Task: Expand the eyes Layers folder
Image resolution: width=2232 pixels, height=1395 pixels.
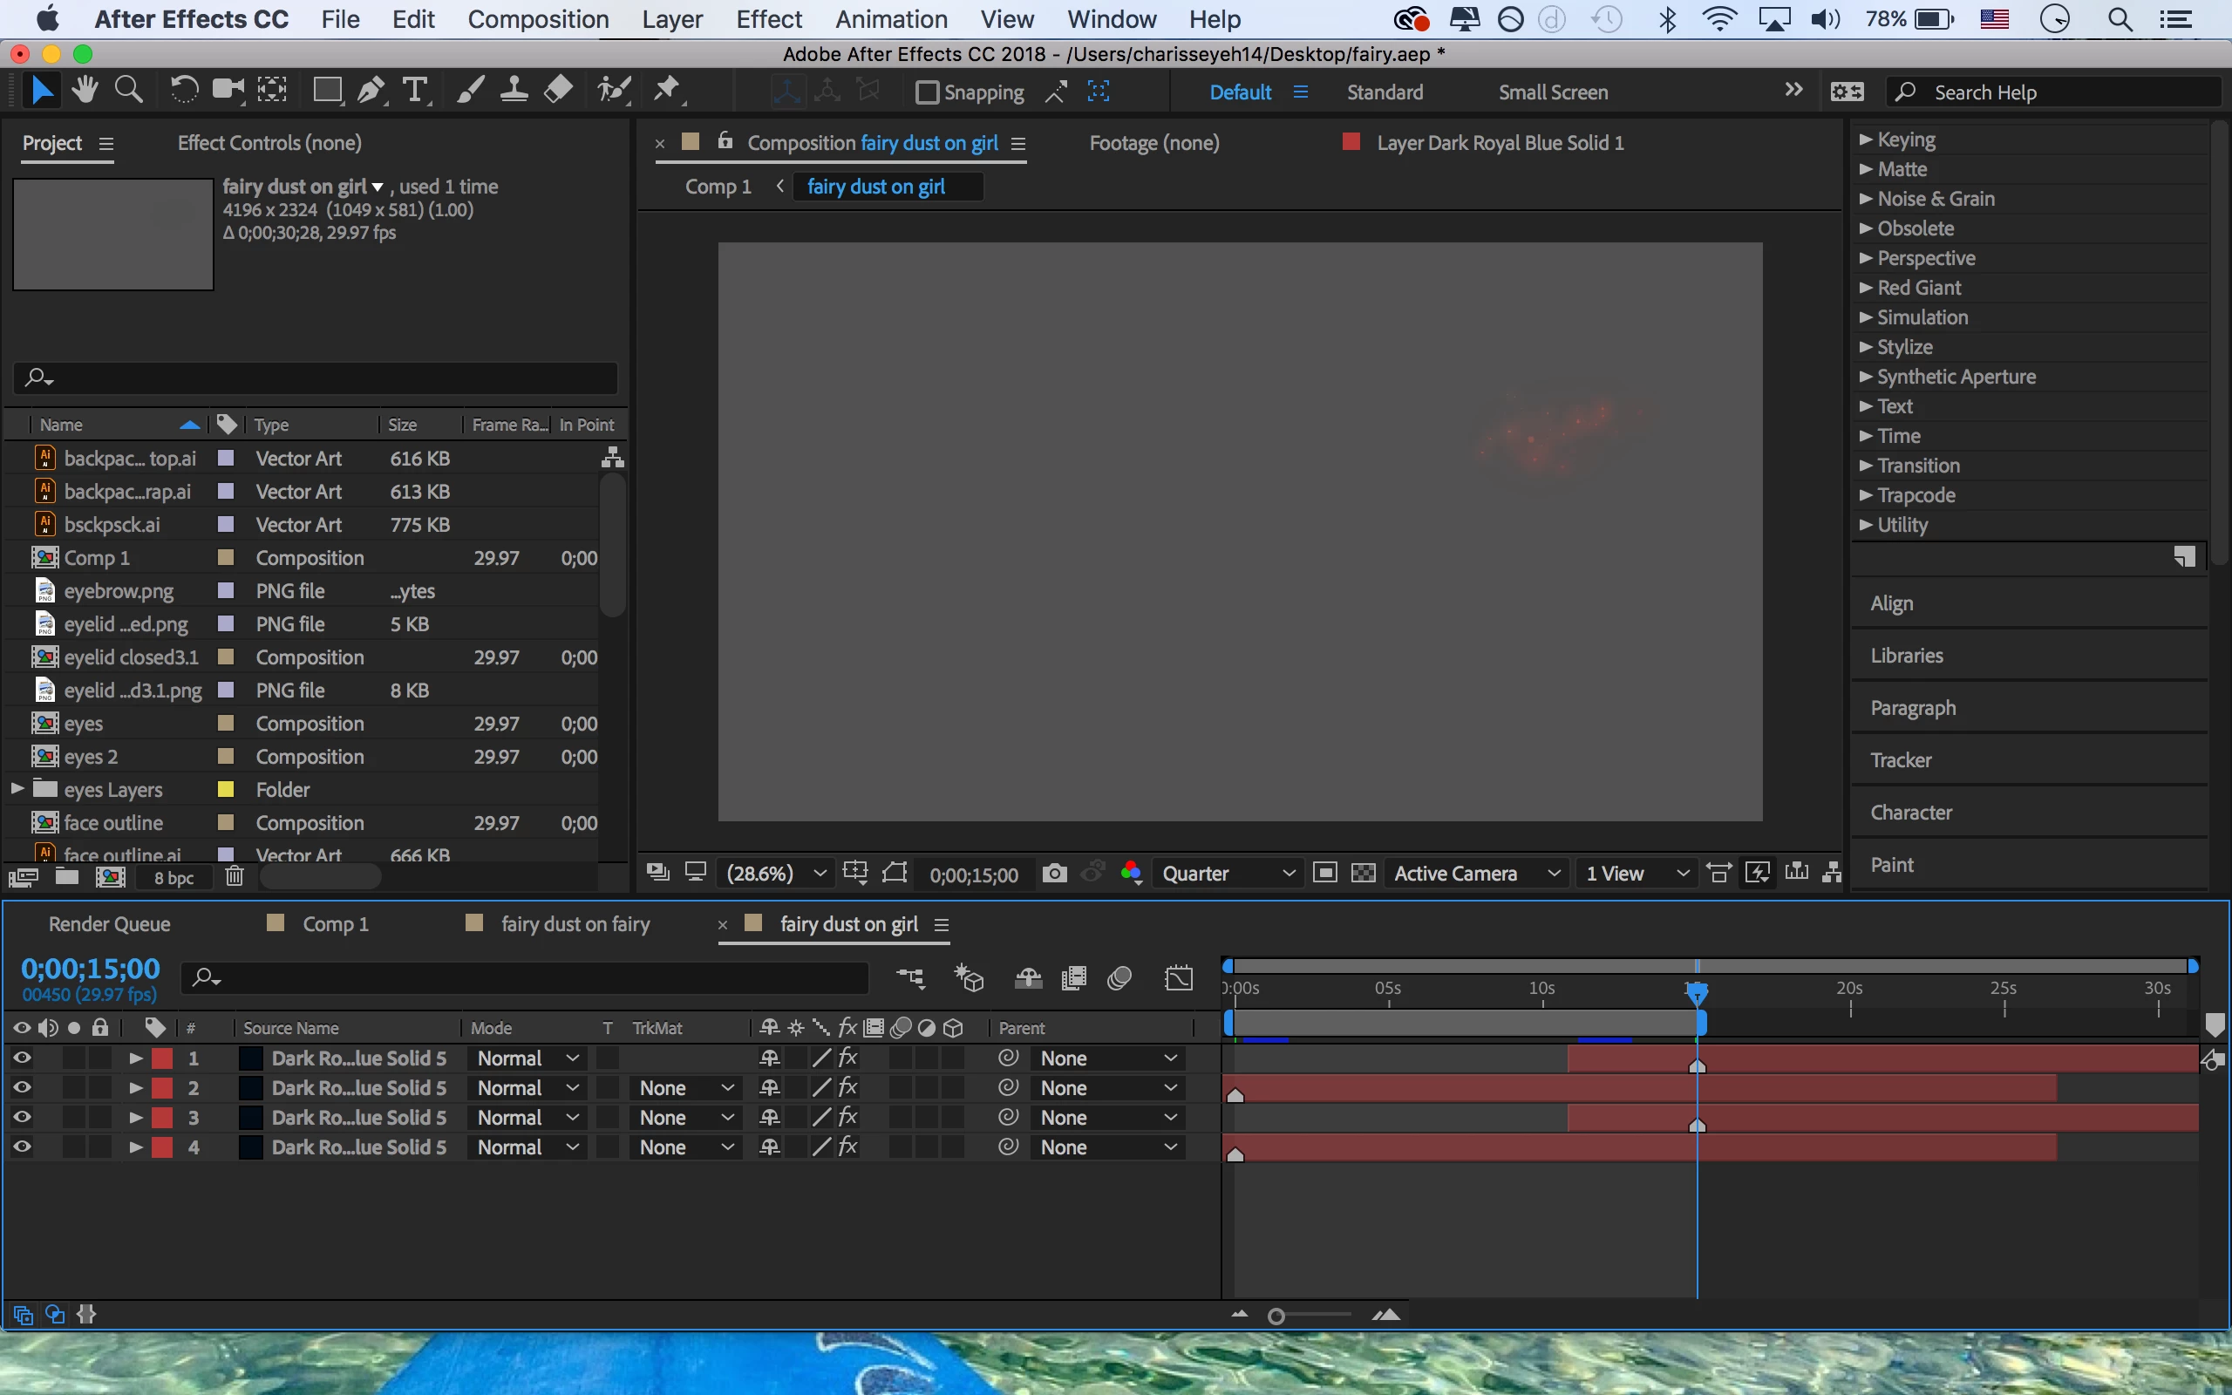Action: pos(17,789)
